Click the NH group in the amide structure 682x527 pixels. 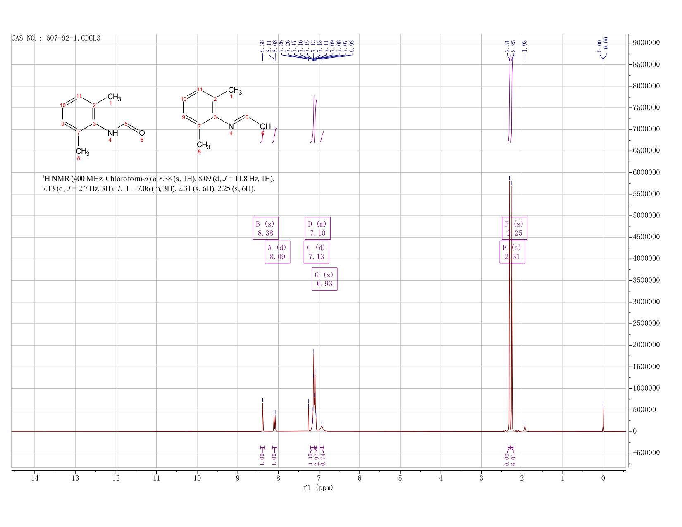click(x=113, y=133)
